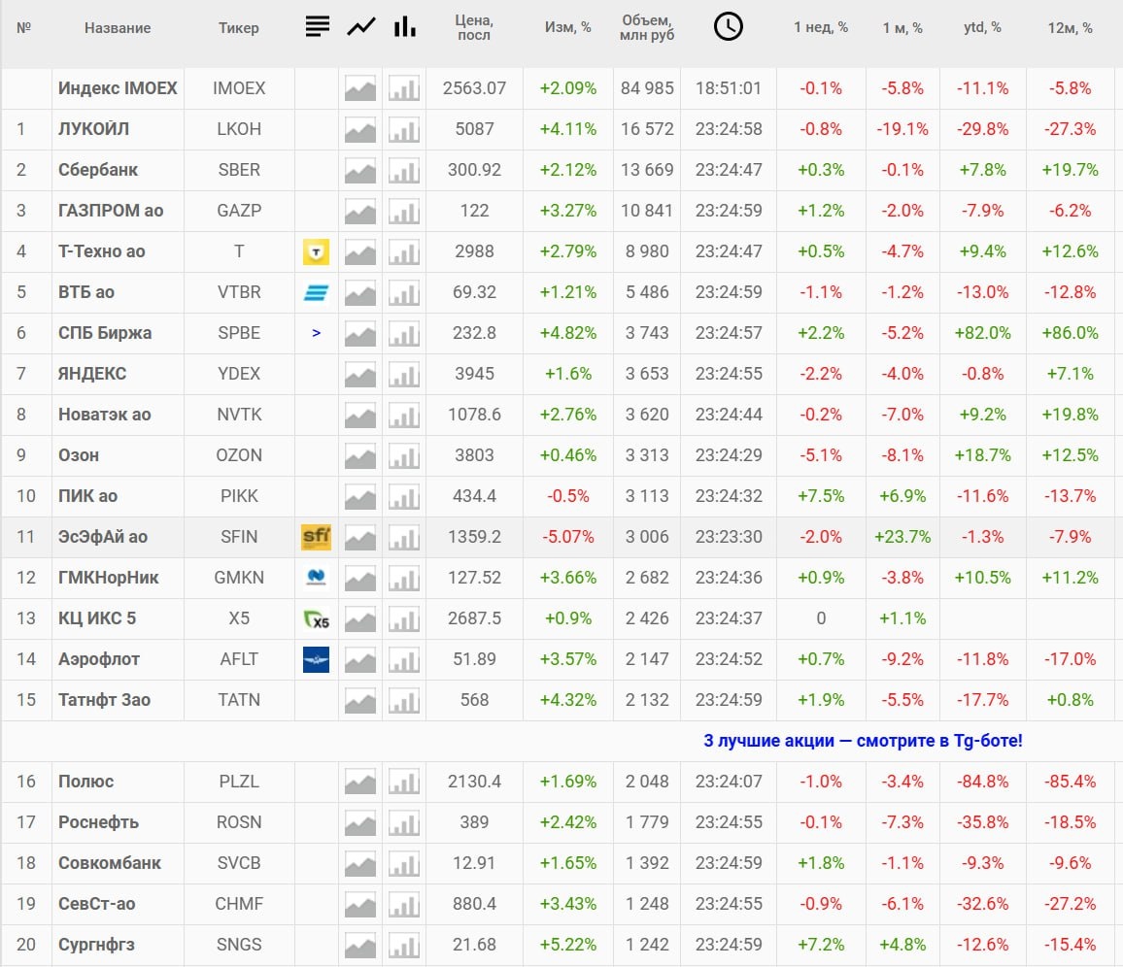The image size is (1123, 967).
Task: Click the X5 logo in КЦ ИКС 5 row
Action: [x=316, y=619]
